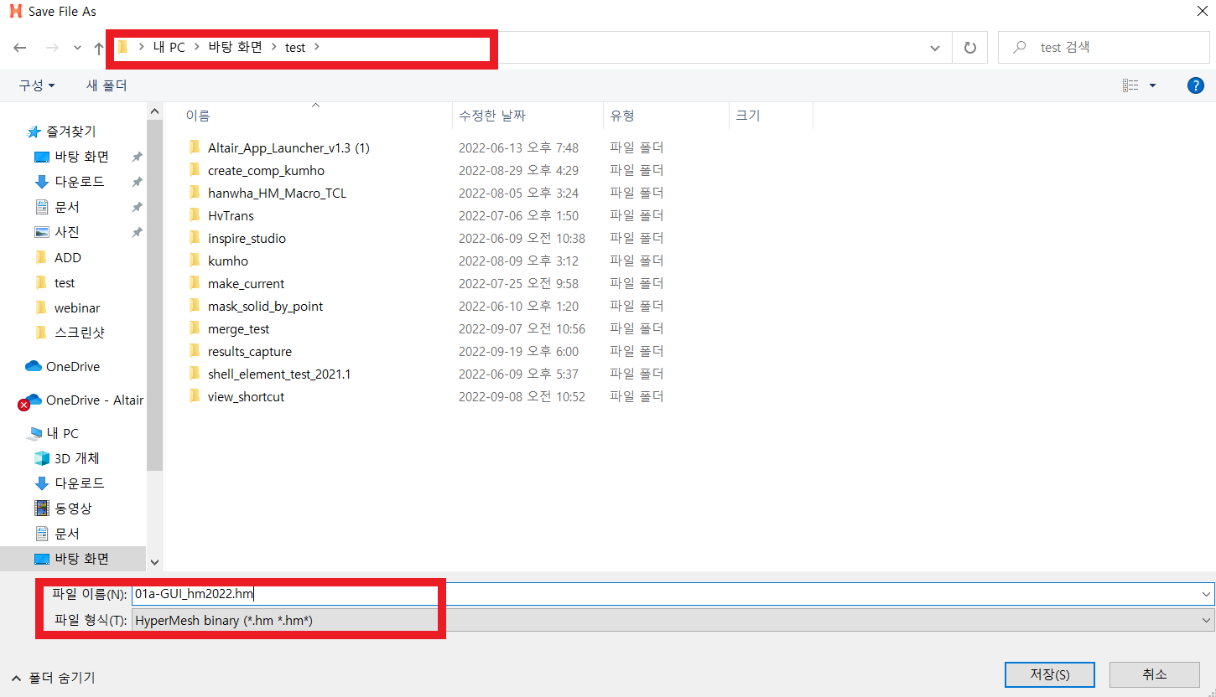This screenshot has height=697, width=1216.
Task: Sort files by 이름 column
Action: point(198,116)
